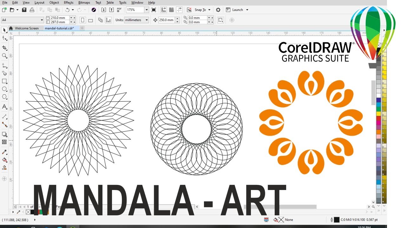
Task: Open the Options gear icon
Action: click(218, 10)
